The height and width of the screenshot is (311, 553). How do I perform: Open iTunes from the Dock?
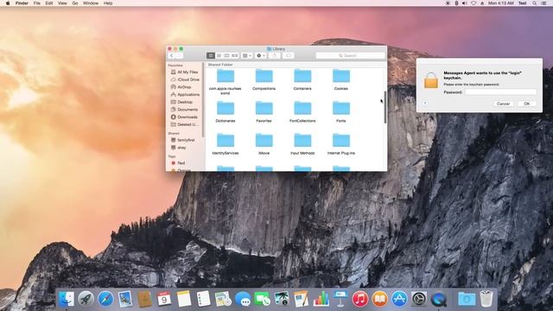click(360, 299)
